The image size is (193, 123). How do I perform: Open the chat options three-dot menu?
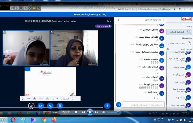118,20
